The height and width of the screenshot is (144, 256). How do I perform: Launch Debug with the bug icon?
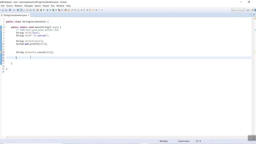(48, 10)
